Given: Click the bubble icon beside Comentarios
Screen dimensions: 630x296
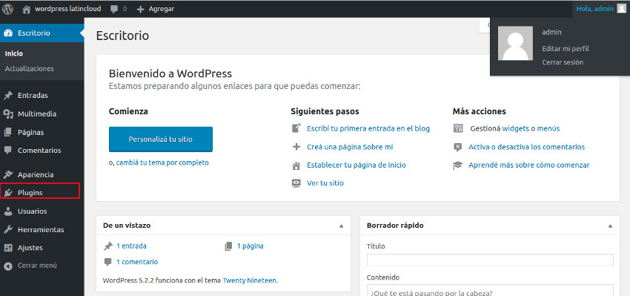Looking at the screenshot, I should [x=8, y=151].
